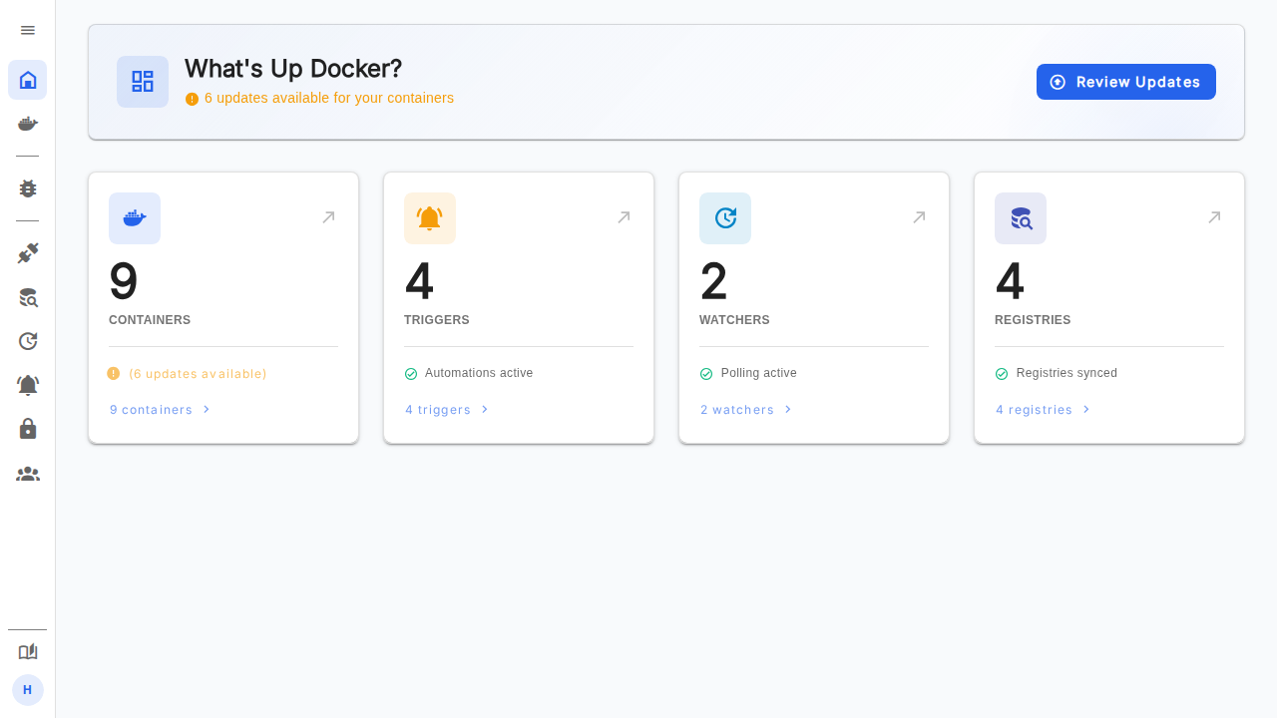This screenshot has width=1277, height=718.
Task: Open Containers card via its corner arrow
Action: click(x=328, y=217)
